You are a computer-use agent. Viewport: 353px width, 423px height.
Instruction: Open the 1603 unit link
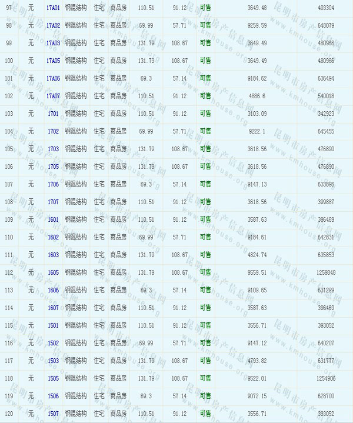(53, 255)
